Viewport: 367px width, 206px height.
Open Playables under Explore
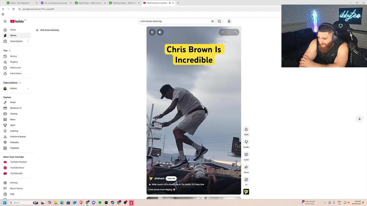coord(16,148)
